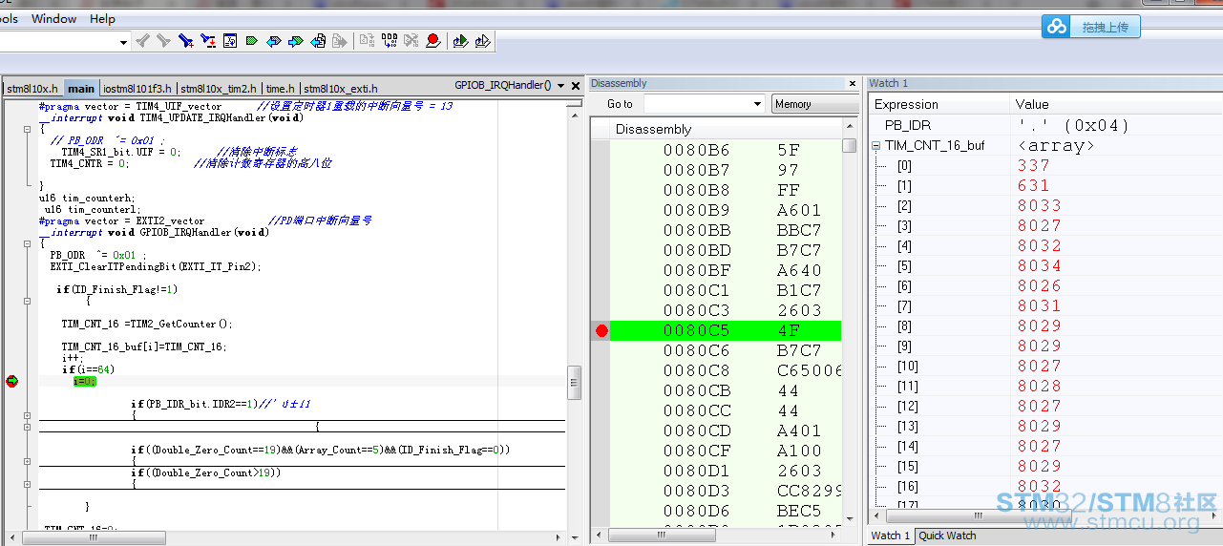Collapse the GPIOB_IRQHandler function fold marker
This screenshot has width=1223, height=546.
28,243
